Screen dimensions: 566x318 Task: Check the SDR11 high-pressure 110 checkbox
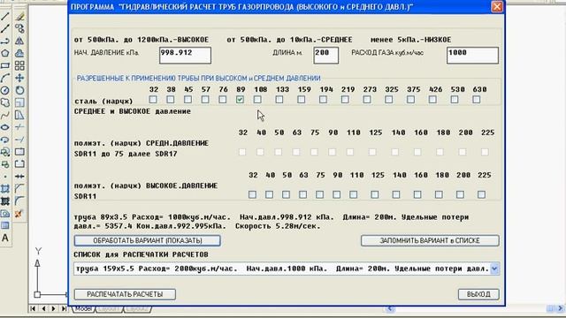(x=354, y=194)
